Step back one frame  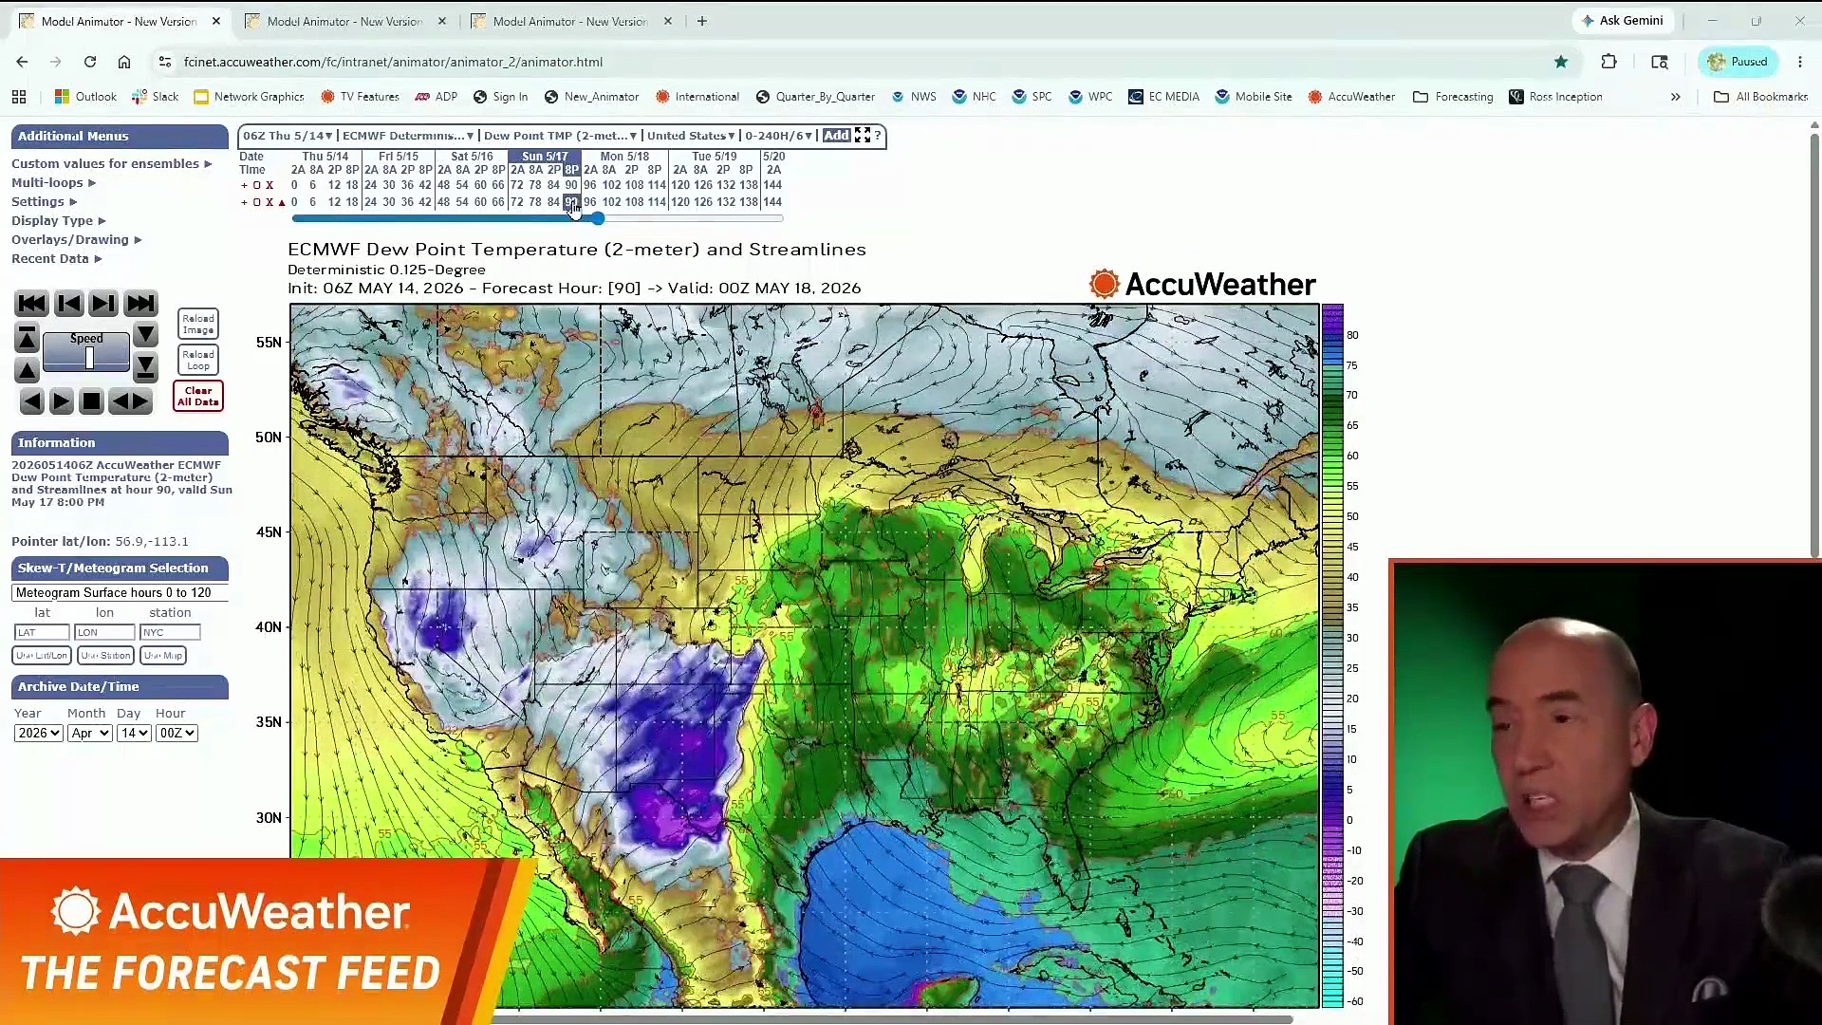(68, 304)
